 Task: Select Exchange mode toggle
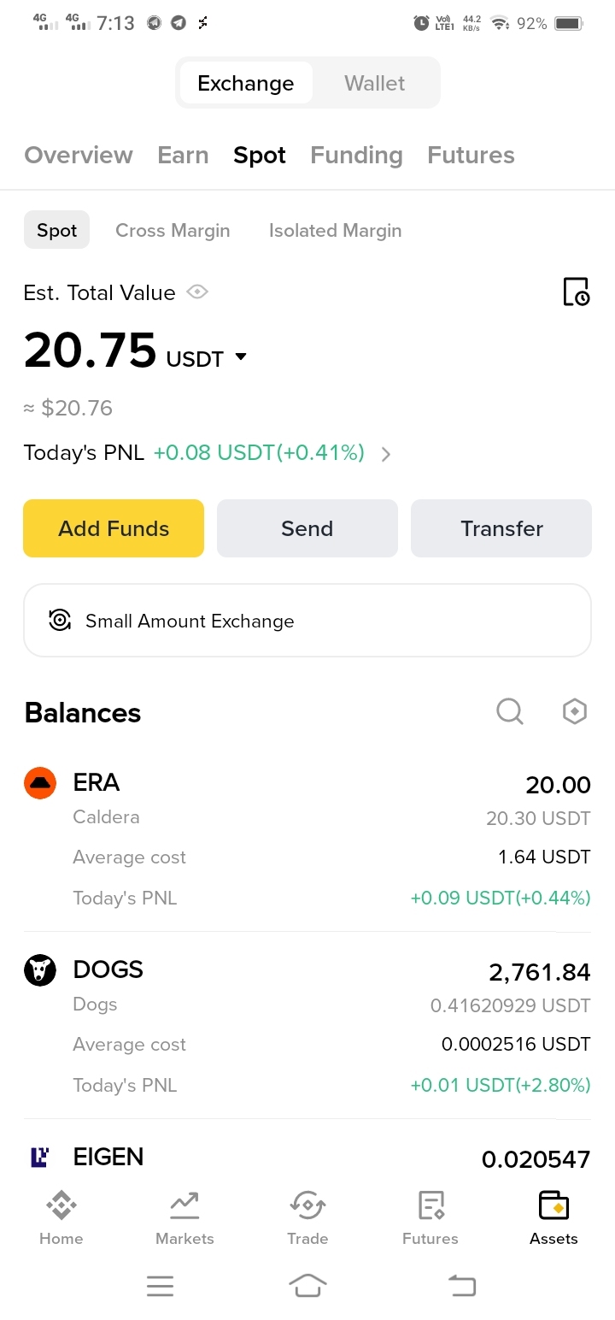(246, 83)
